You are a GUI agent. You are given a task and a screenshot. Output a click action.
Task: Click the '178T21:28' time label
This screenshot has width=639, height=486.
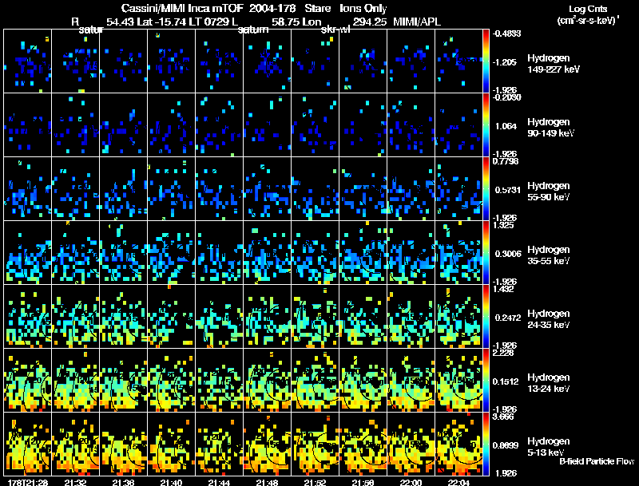coord(27,483)
